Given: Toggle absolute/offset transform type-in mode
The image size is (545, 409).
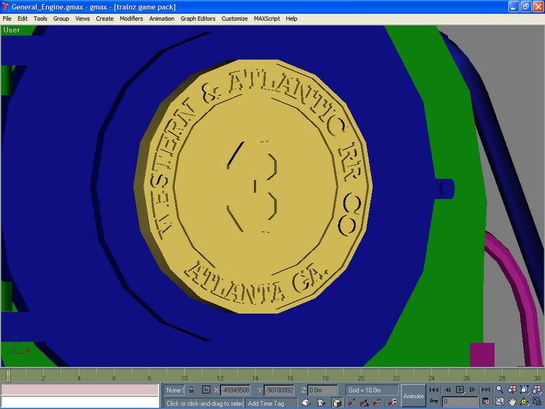Looking at the screenshot, I should [206, 390].
